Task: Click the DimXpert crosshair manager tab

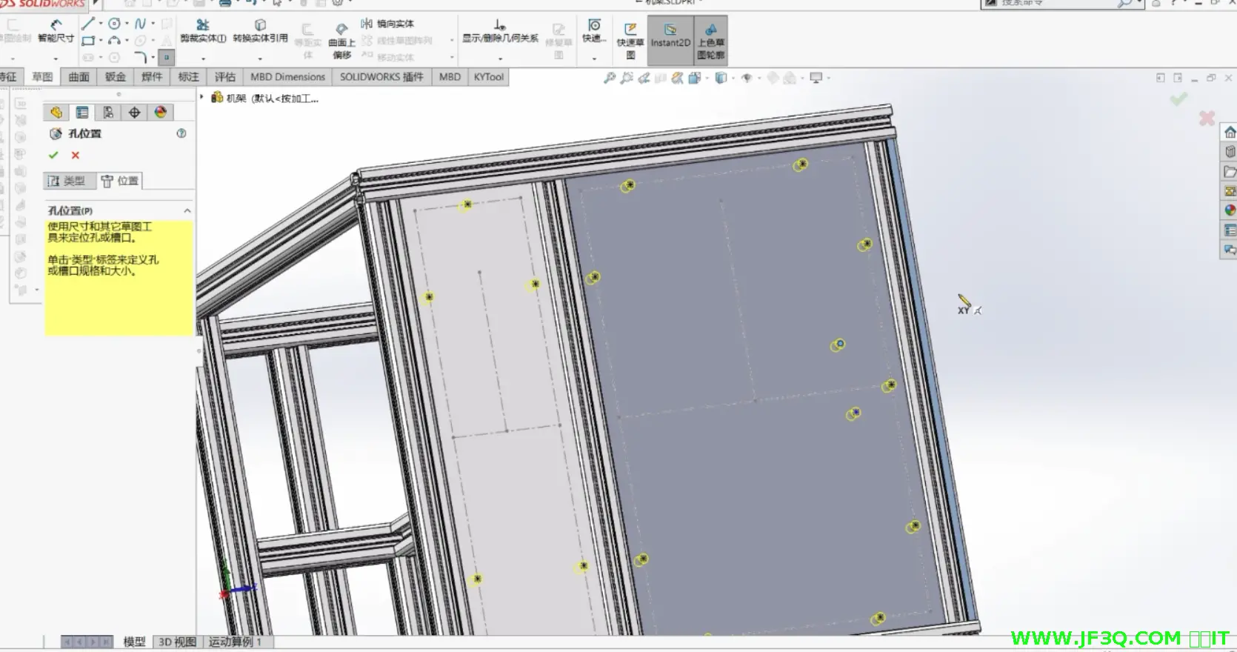Action: click(x=134, y=113)
